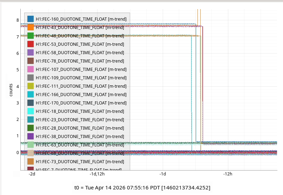Select legend label H1:FEC-63_DUOTONE_TIME_FLOAT [m-trend]
Image resolution: width=283 pixels, height=195 pixels.
point(80,145)
